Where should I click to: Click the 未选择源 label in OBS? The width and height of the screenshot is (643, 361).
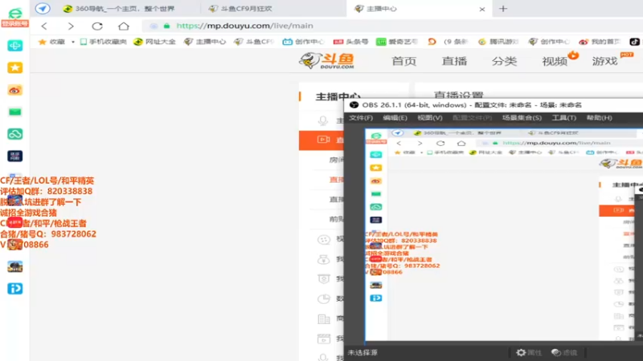362,352
